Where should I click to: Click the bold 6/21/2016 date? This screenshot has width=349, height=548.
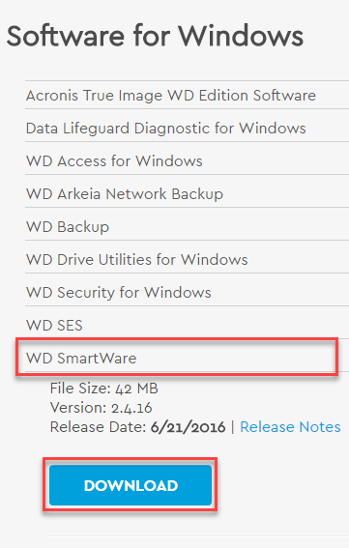[189, 427]
